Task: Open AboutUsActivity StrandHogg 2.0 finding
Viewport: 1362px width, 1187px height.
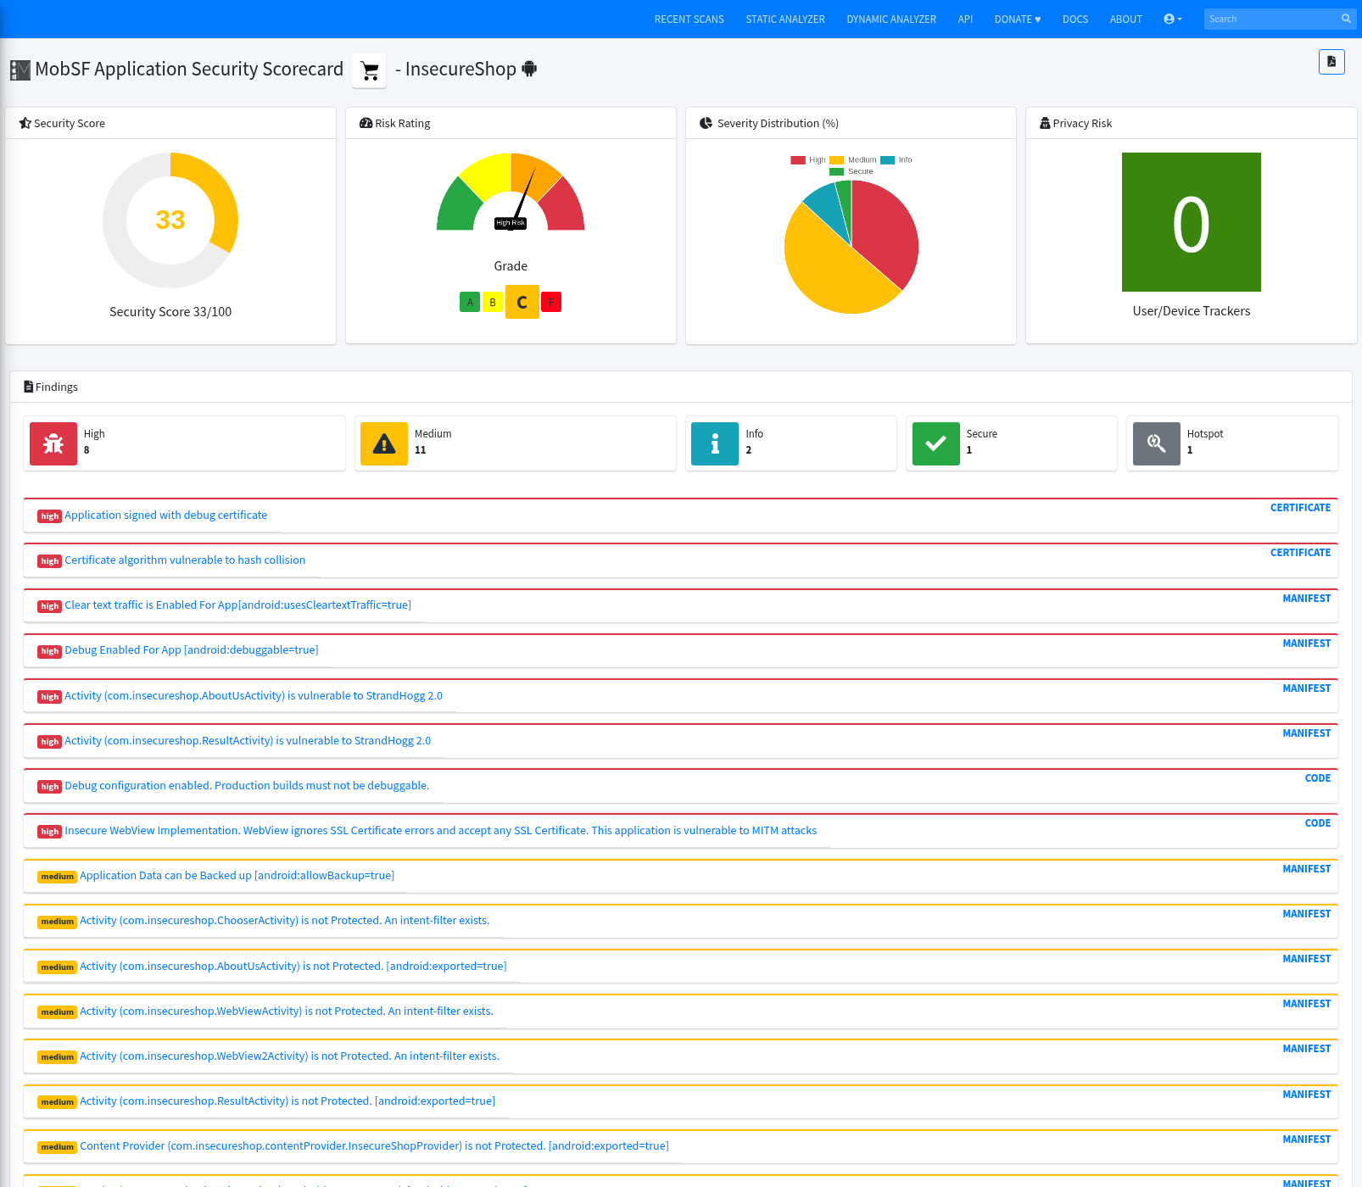Action: click(254, 695)
